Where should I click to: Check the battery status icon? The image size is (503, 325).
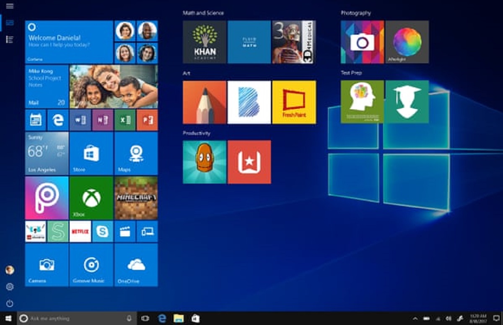pyautogui.click(x=427, y=319)
